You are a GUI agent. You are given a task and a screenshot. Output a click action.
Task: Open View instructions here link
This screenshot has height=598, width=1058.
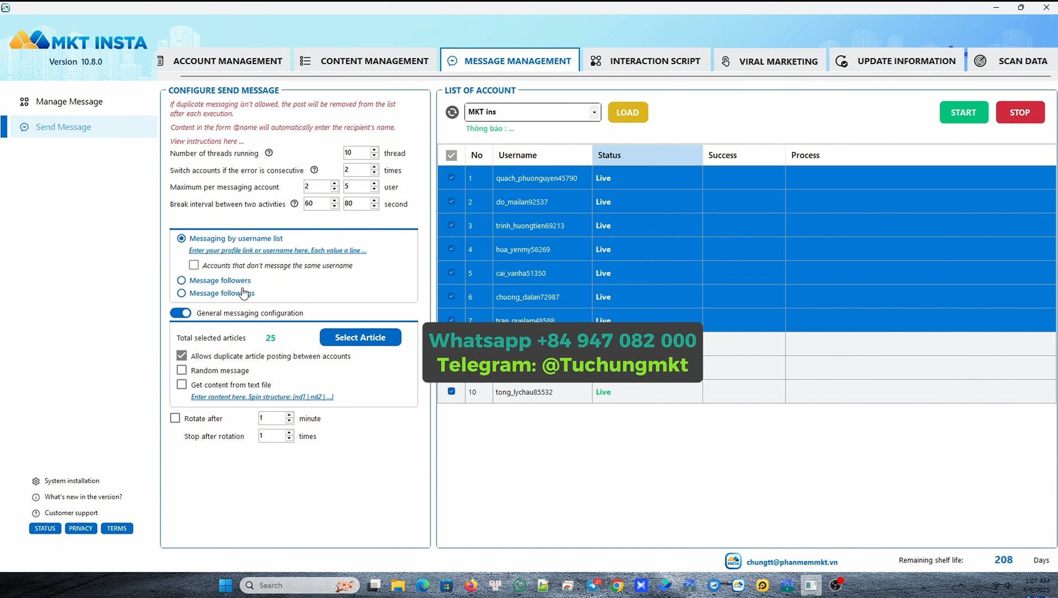207,141
